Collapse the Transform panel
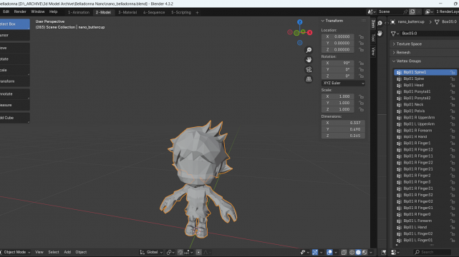Image resolution: width=459 pixels, height=257 pixels. 322,21
